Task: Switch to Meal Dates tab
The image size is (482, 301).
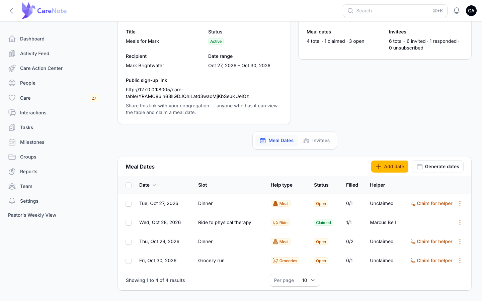Action: [276, 140]
